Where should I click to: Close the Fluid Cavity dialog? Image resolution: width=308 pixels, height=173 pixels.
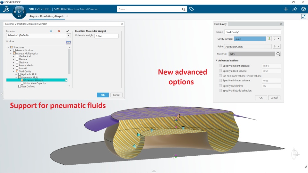point(281,24)
